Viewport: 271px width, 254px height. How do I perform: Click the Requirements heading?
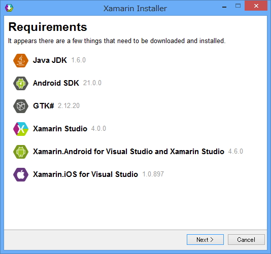(48, 27)
